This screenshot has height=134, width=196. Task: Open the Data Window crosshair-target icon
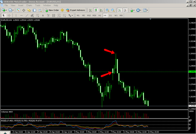[x=24, y=10]
